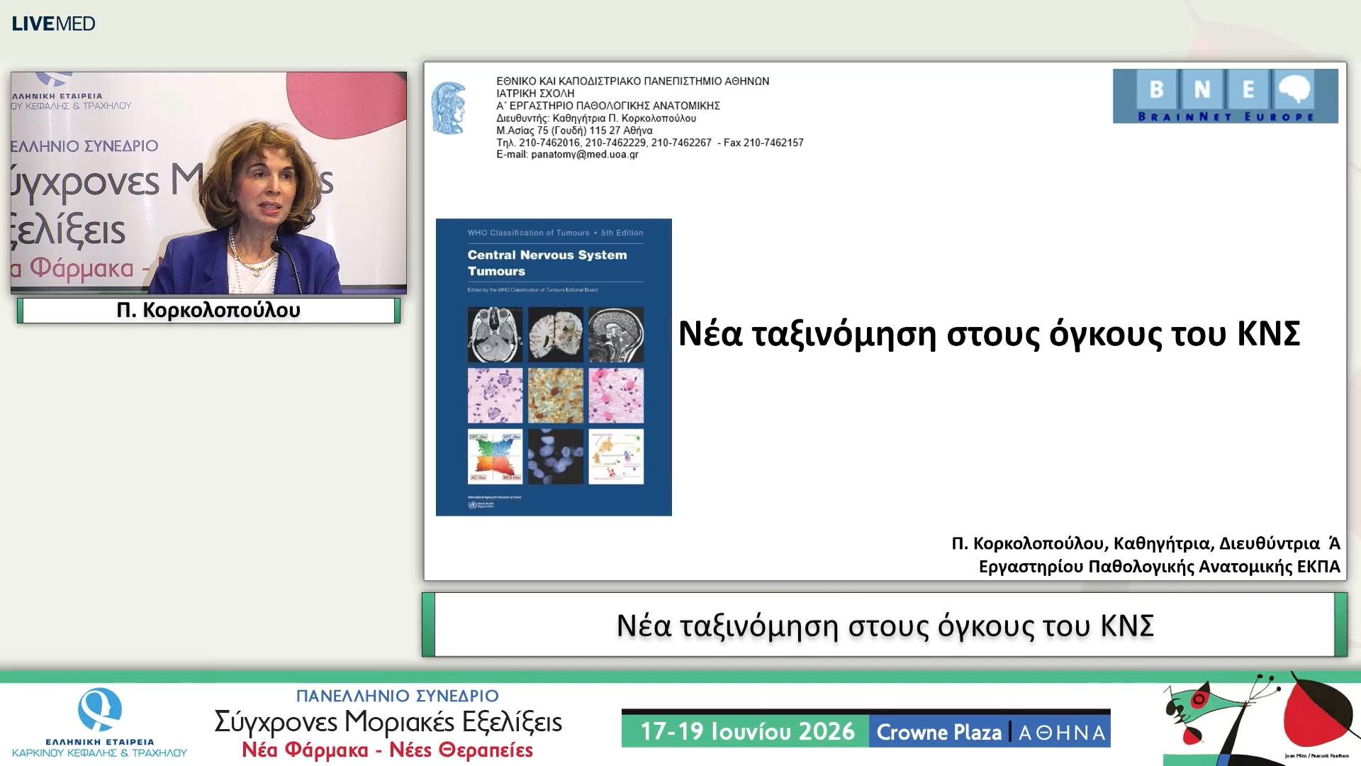Click the speaker name label Π. Κορκολοπούλου
The width and height of the screenshot is (1361, 766).
(x=208, y=310)
